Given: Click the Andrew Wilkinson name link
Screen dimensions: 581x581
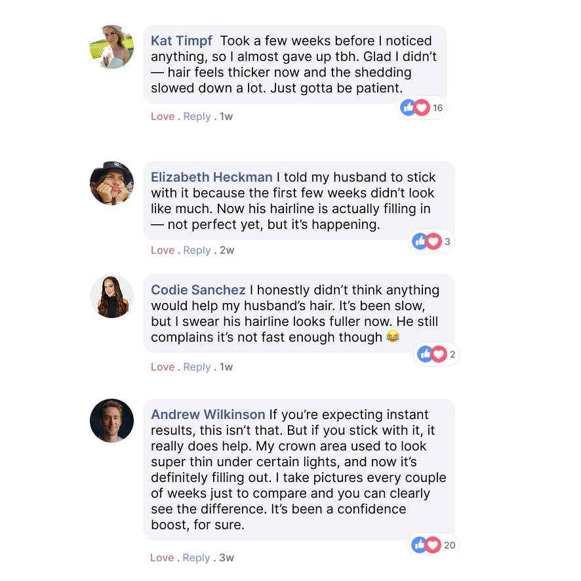Looking at the screenshot, I should tap(208, 415).
